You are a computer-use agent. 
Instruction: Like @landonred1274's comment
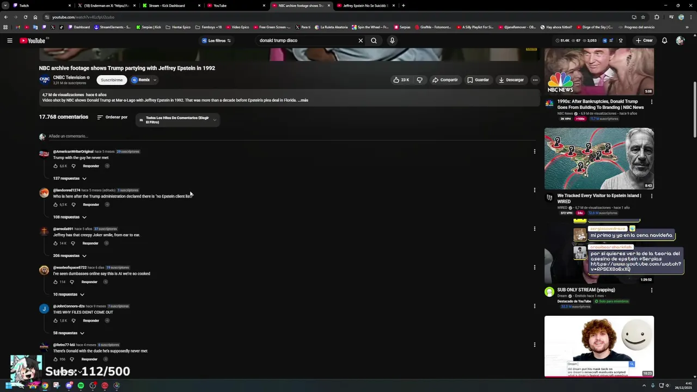(x=56, y=205)
